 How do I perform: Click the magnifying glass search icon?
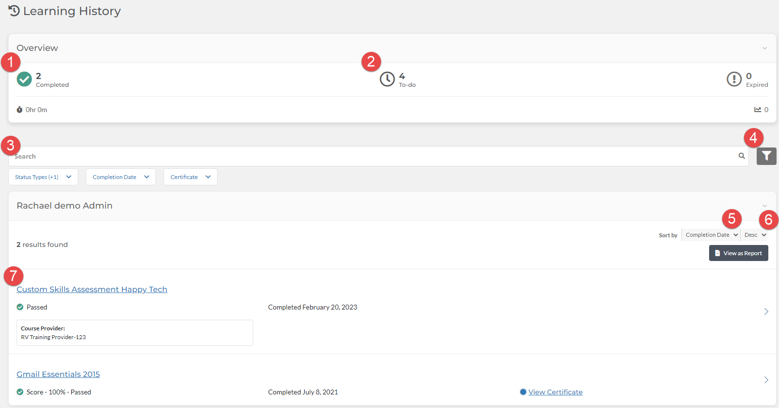pos(741,156)
